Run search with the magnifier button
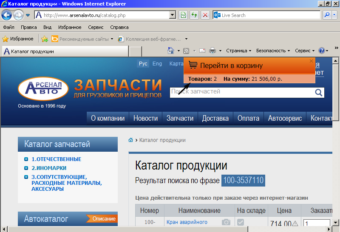 click(x=327, y=15)
